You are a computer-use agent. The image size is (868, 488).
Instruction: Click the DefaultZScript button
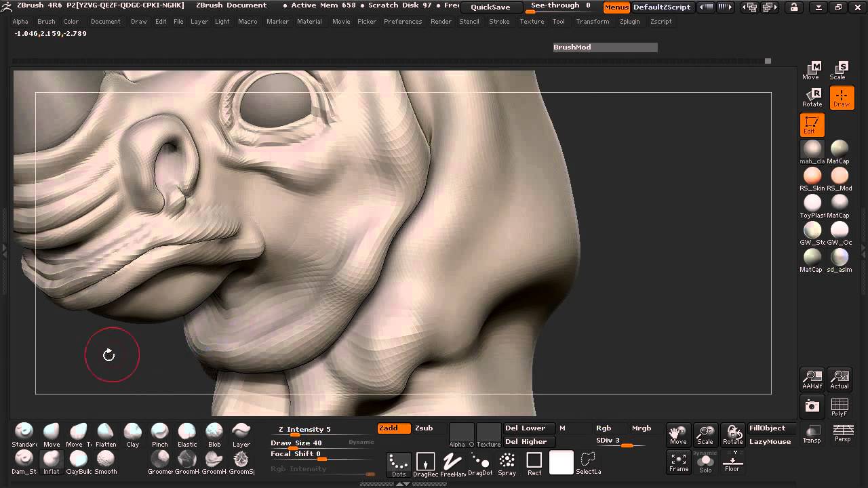662,7
